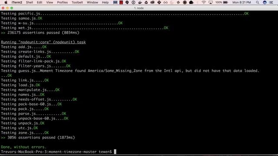Click the circular record-style menu bar icon
This screenshot has height=156, width=278.
185,2
